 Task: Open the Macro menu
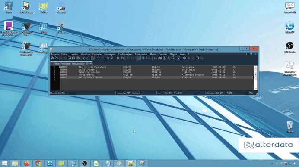(153, 54)
